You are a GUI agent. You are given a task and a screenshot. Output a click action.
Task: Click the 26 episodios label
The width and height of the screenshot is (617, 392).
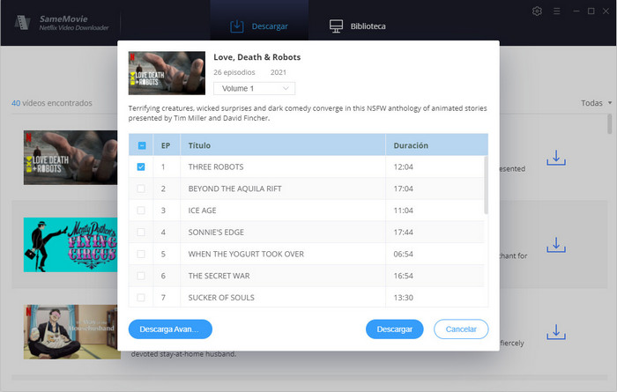pyautogui.click(x=234, y=72)
